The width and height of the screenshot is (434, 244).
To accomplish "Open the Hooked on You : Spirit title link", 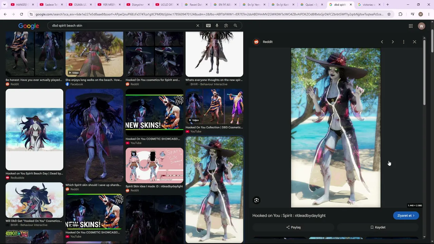I will (x=289, y=216).
